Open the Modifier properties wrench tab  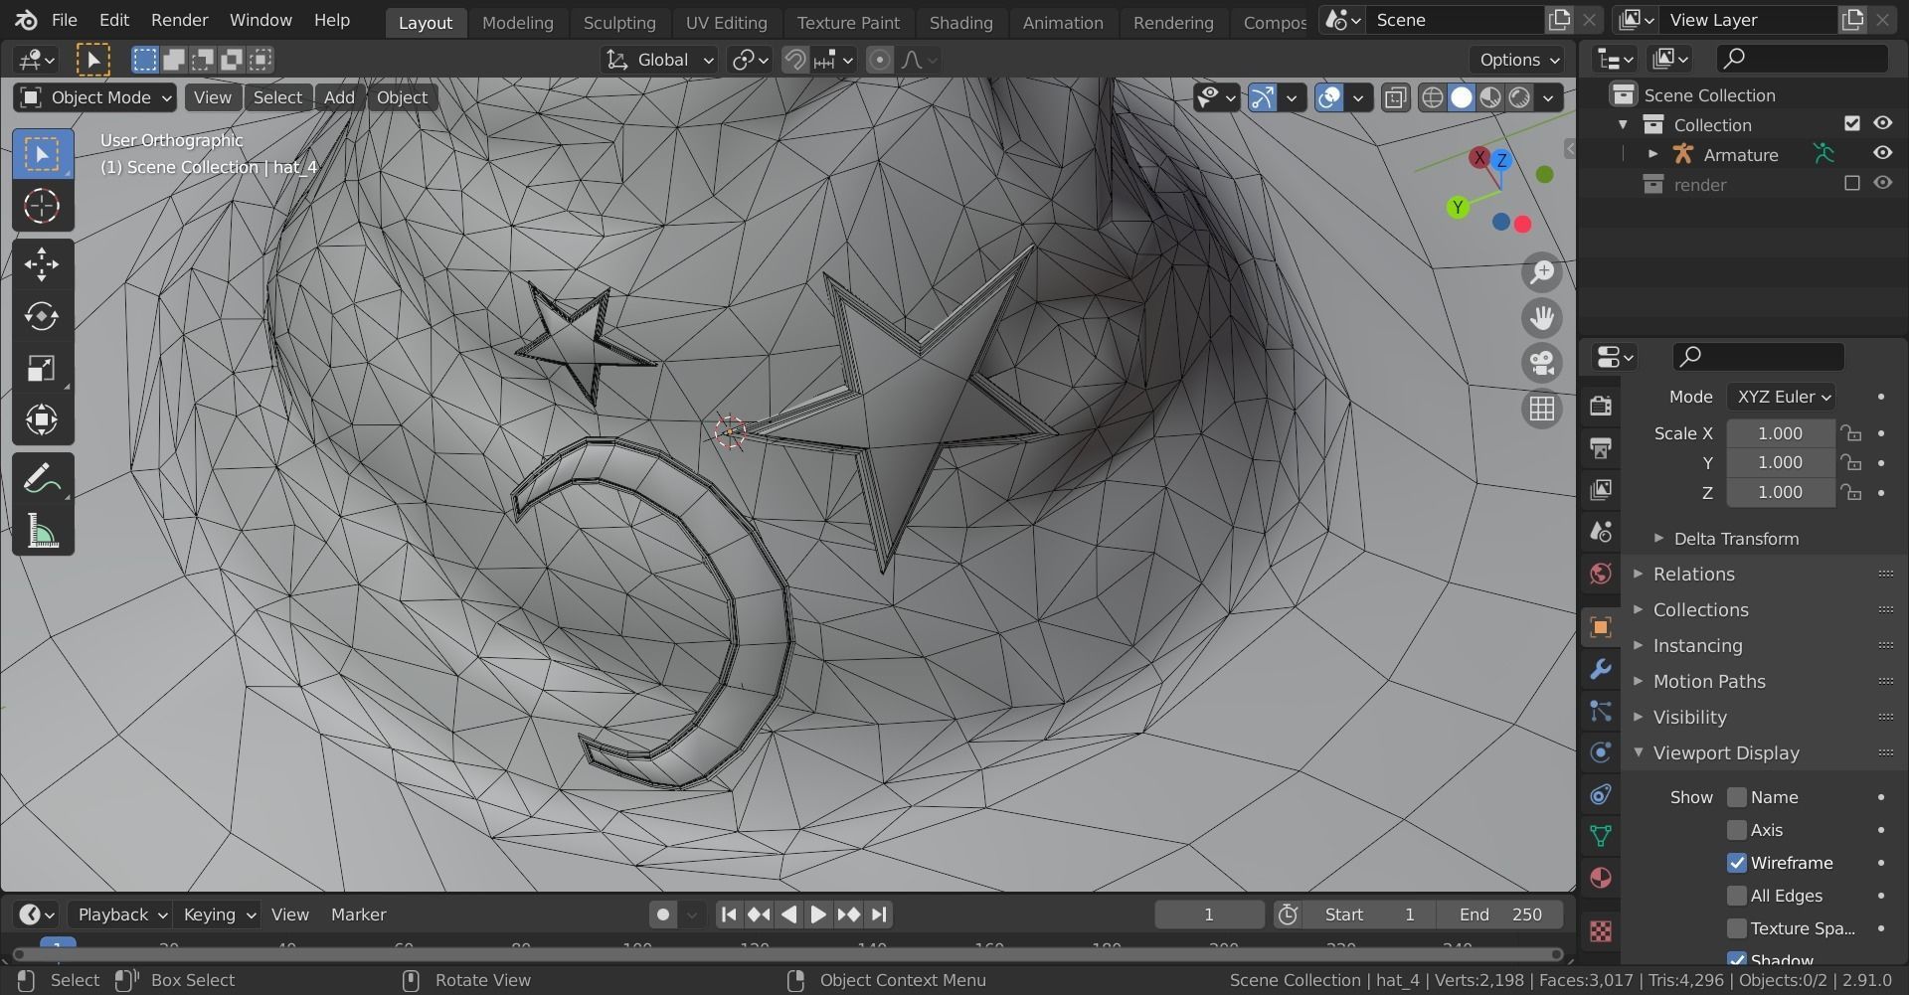tap(1601, 669)
